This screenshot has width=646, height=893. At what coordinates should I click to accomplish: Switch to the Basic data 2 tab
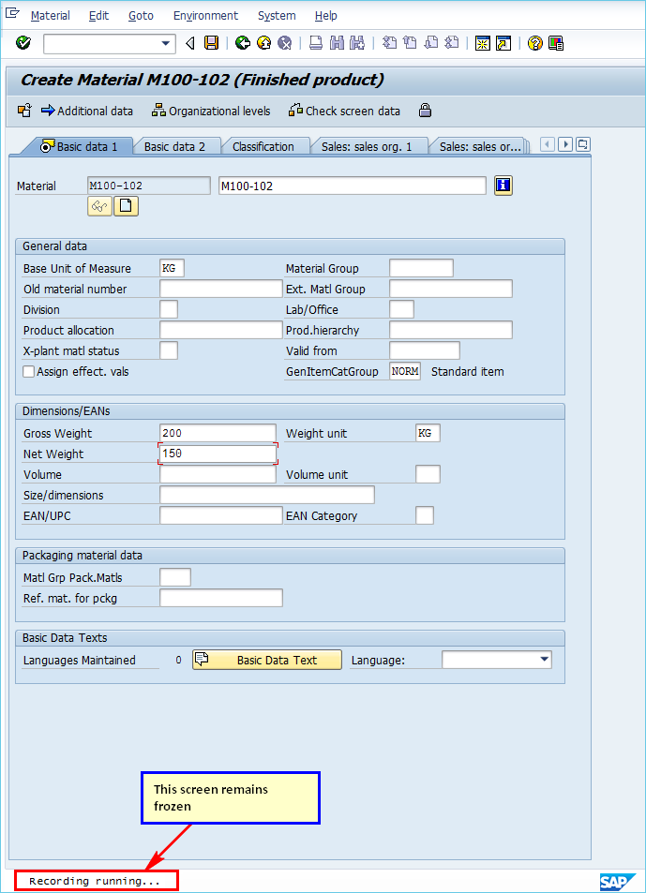pyautogui.click(x=174, y=146)
